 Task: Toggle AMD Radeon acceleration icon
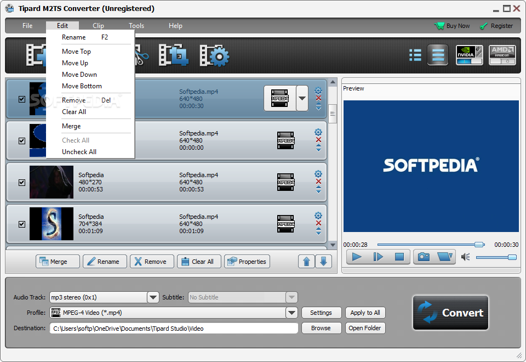click(x=502, y=55)
